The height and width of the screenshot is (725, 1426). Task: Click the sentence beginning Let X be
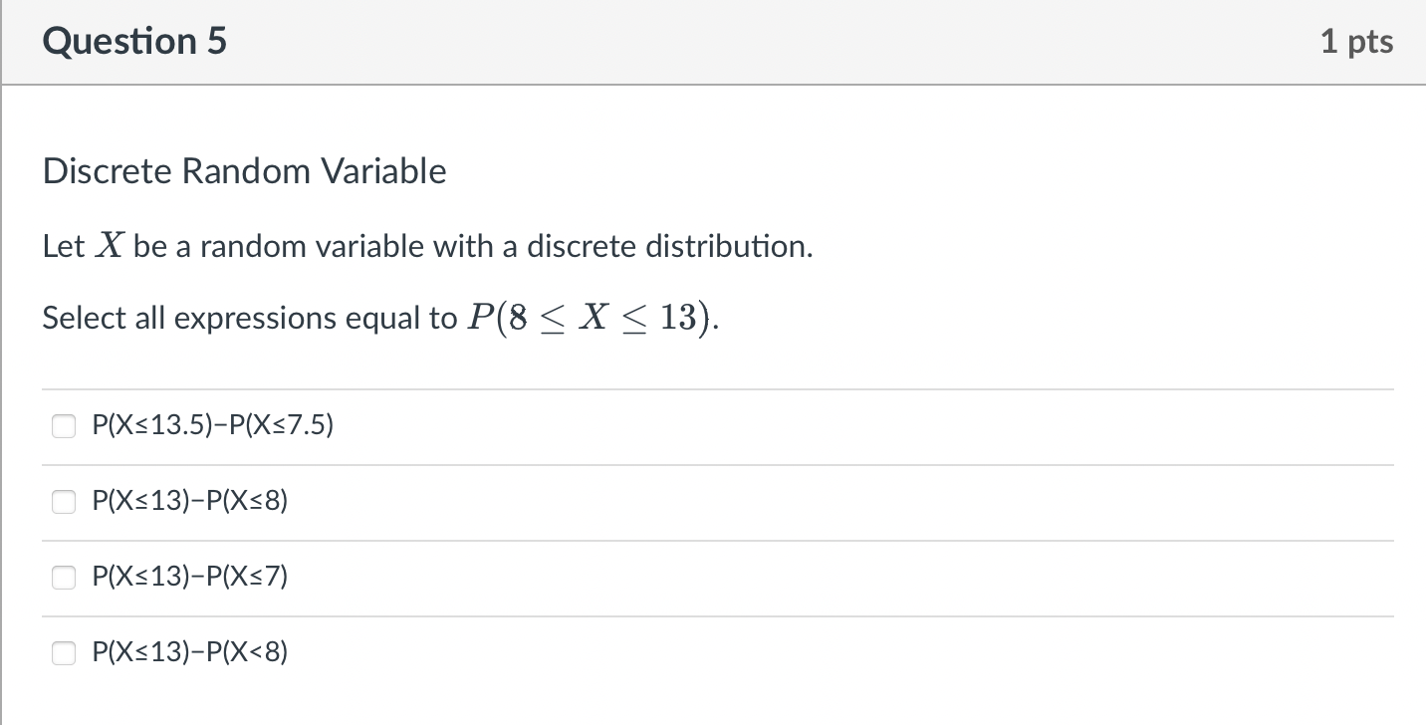click(x=426, y=246)
